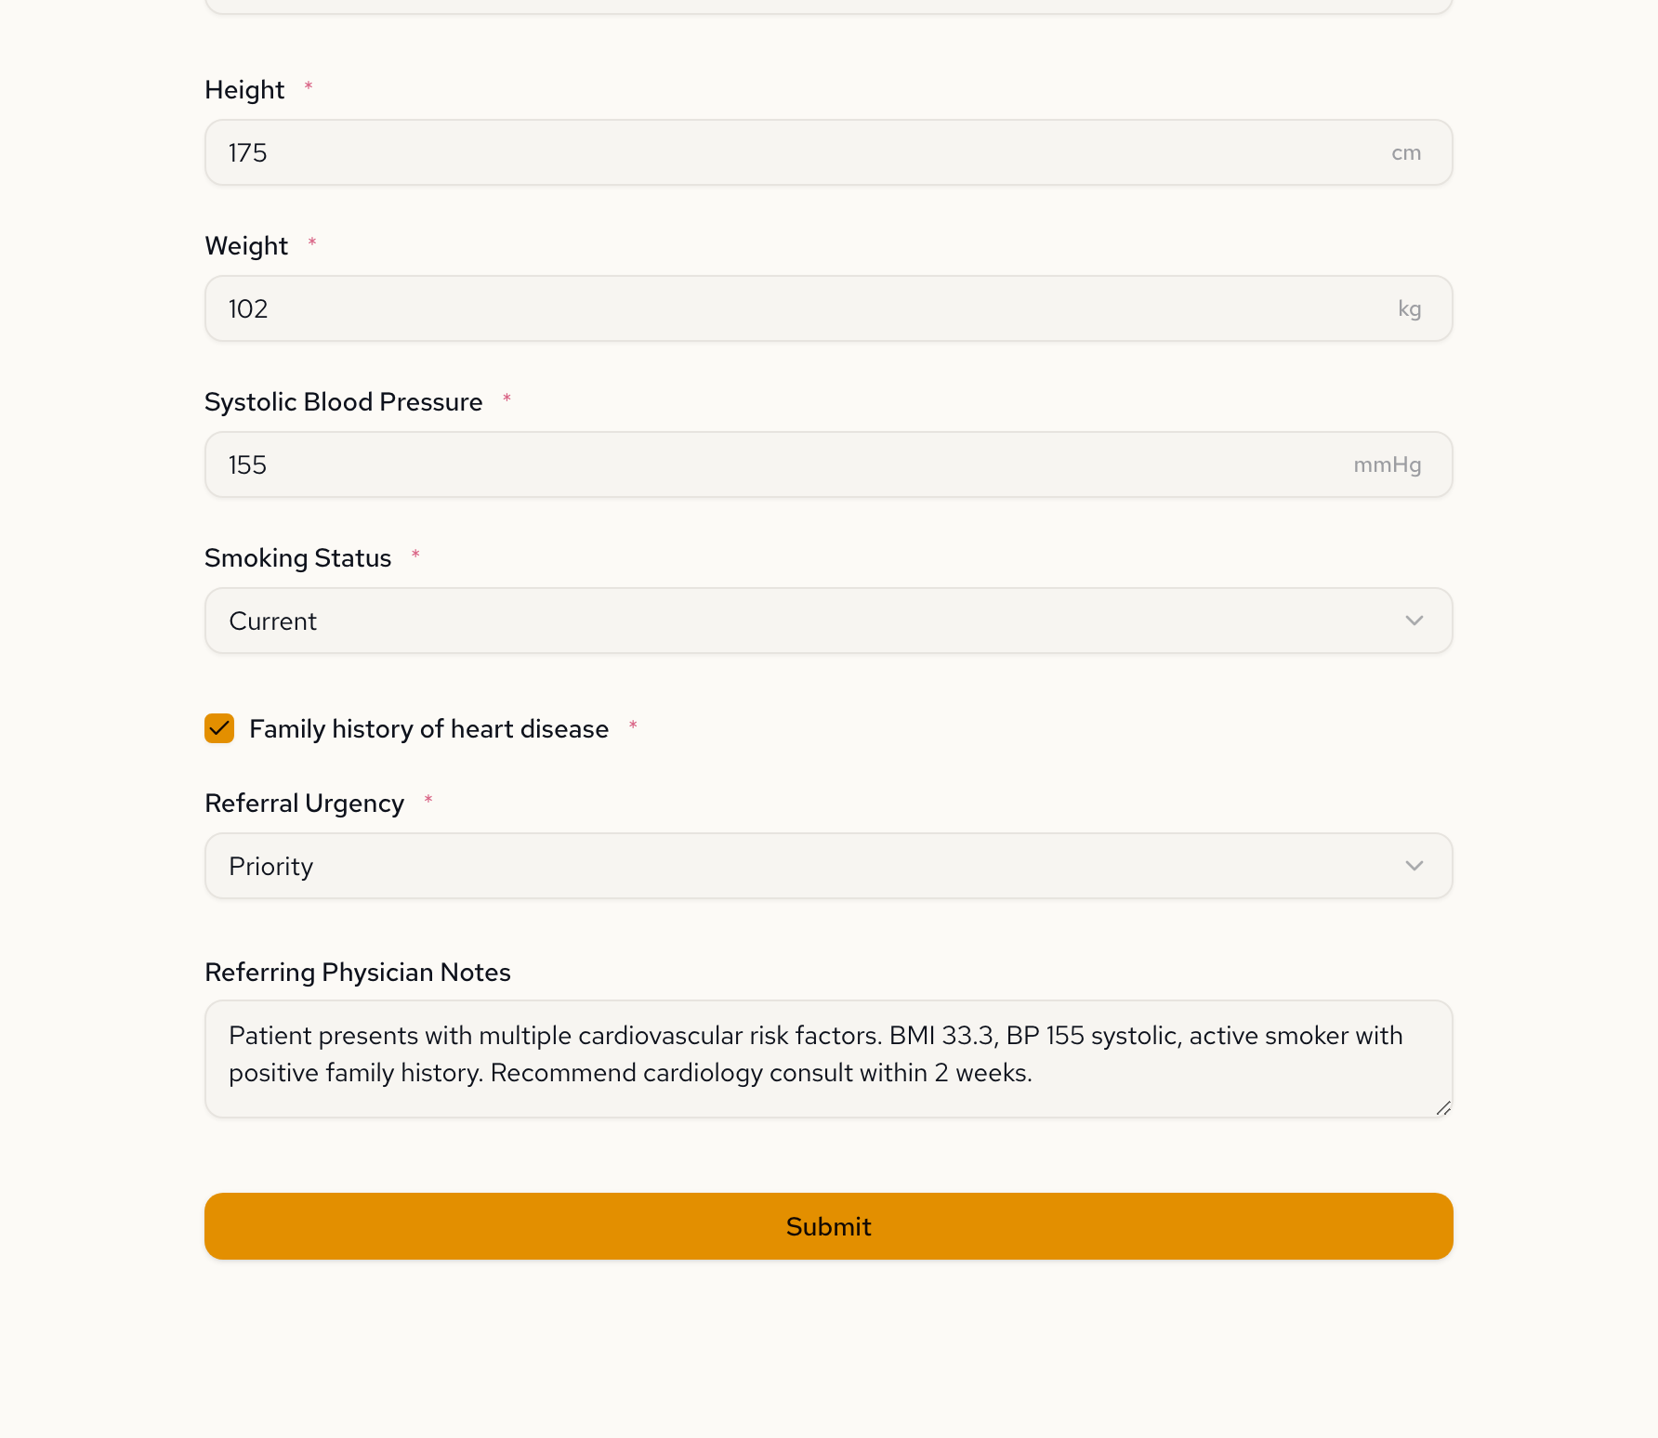Click the mmHg unit suffix

[1387, 464]
